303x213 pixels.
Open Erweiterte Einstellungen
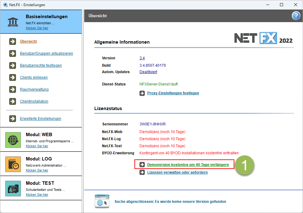40,118
